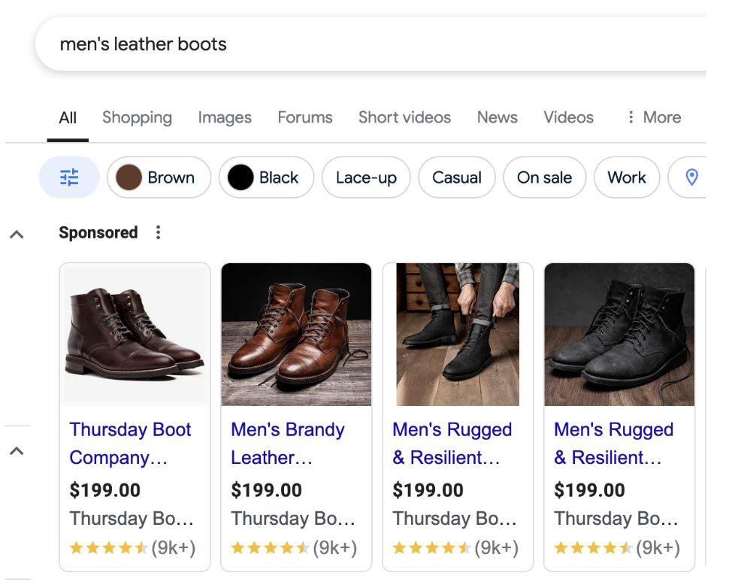Open the Men's Brandy Leather product link
Screen dimensions: 735x585
click(x=287, y=443)
